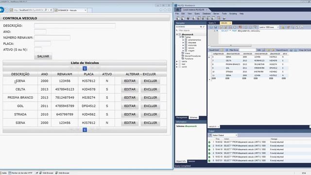Click the find magnifier icon in editor toolbar
311x175 pixels.
click(x=293, y=27)
